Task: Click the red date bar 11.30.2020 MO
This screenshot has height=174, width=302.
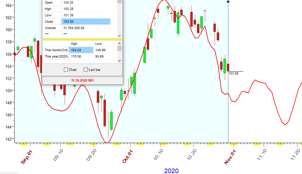Action: [x=82, y=80]
